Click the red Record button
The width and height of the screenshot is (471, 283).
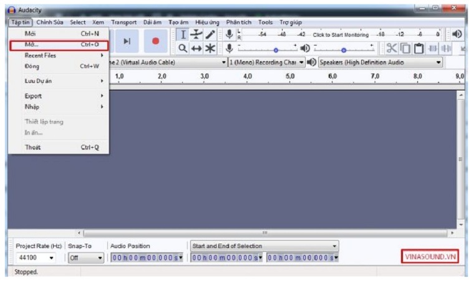click(x=155, y=41)
